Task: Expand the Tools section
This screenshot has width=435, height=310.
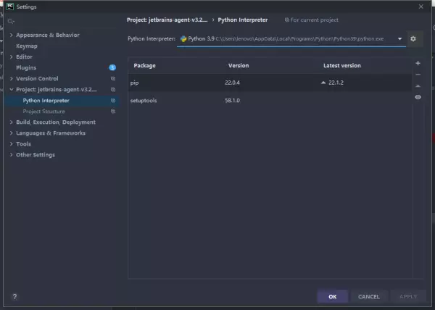Action: click(11, 144)
